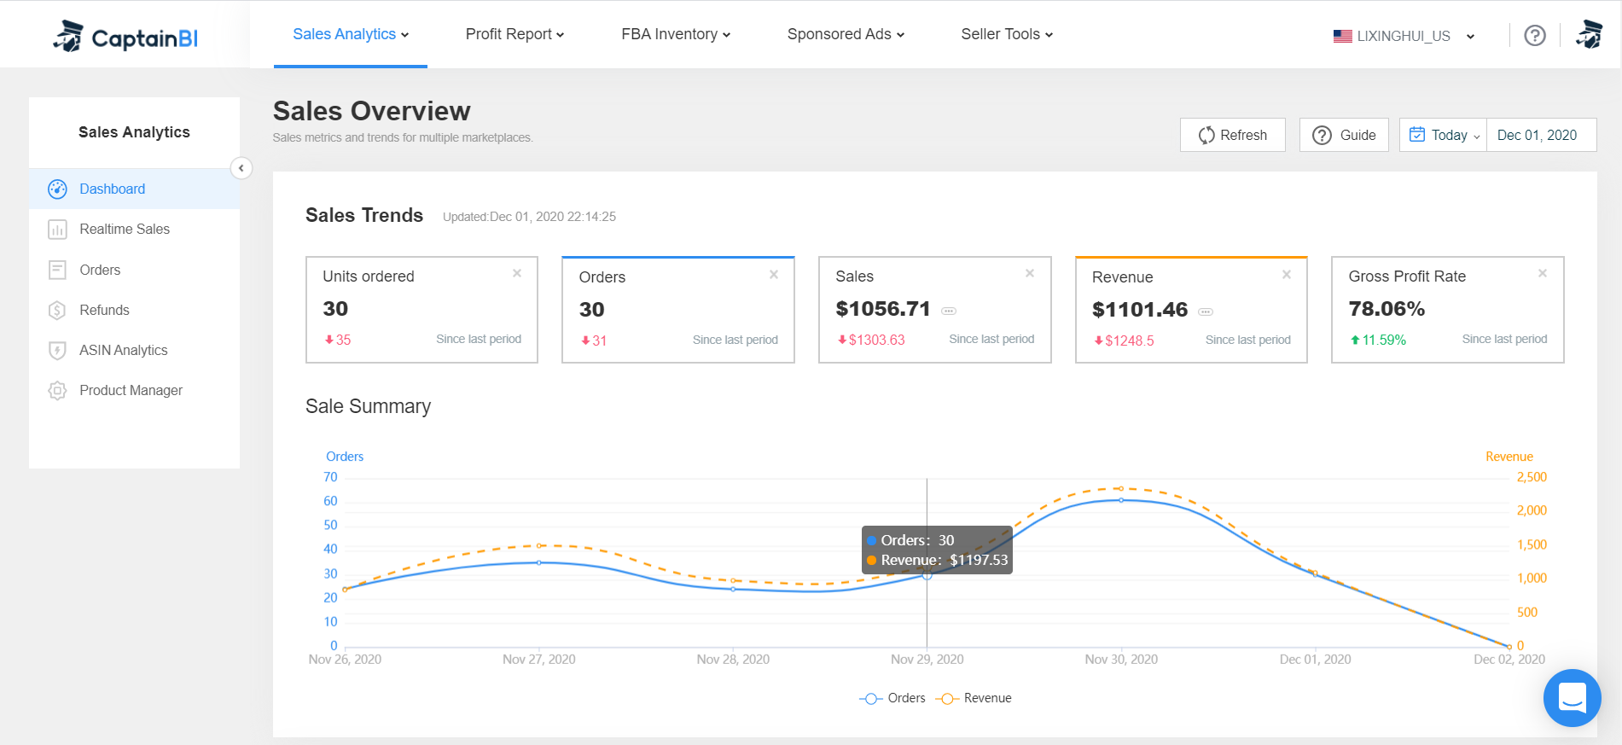Screen dimensions: 1622x745
Task: Open the chat support bubble
Action: pos(1572,697)
